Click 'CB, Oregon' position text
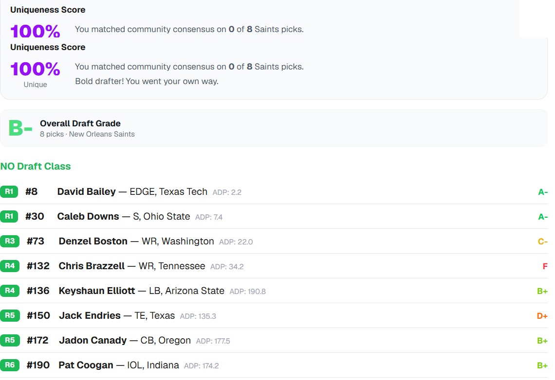The width and height of the screenshot is (555, 380). tap(166, 340)
